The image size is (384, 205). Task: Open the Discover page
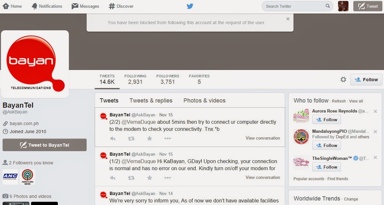coord(121,6)
